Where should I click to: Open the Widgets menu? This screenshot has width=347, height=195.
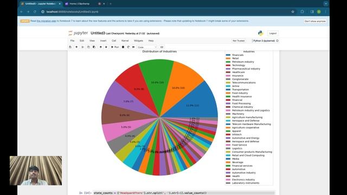coord(138,41)
